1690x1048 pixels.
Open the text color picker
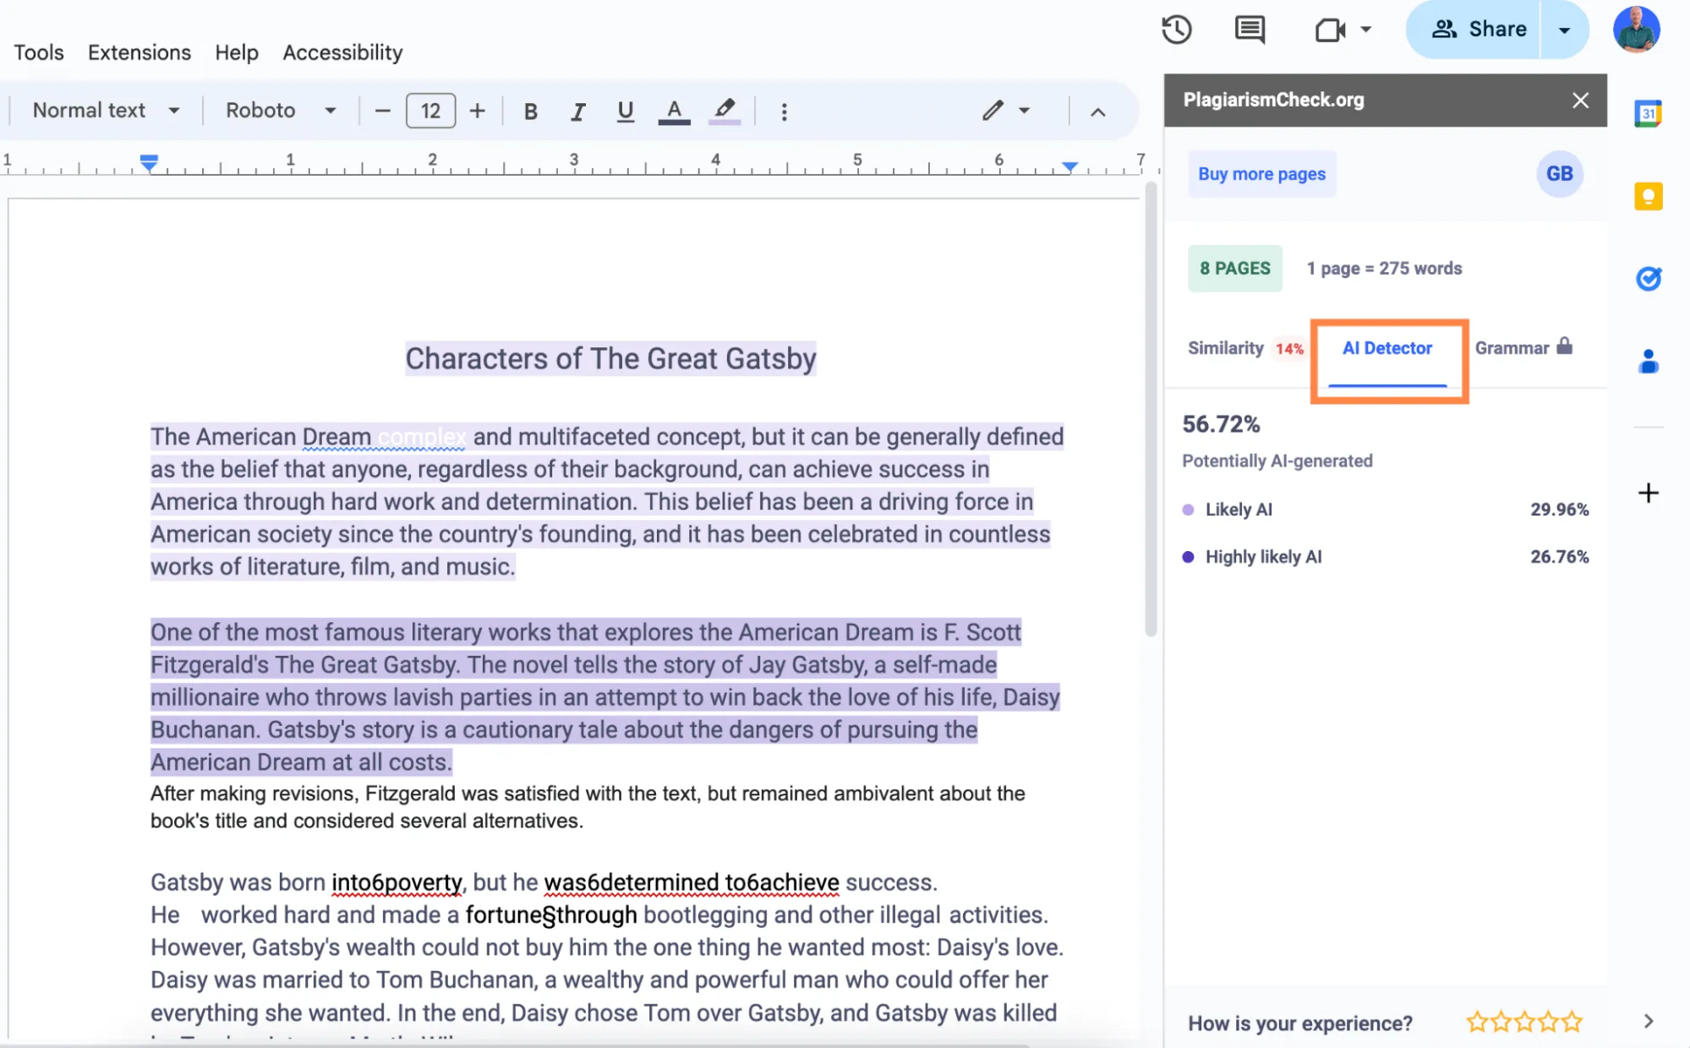pyautogui.click(x=673, y=110)
